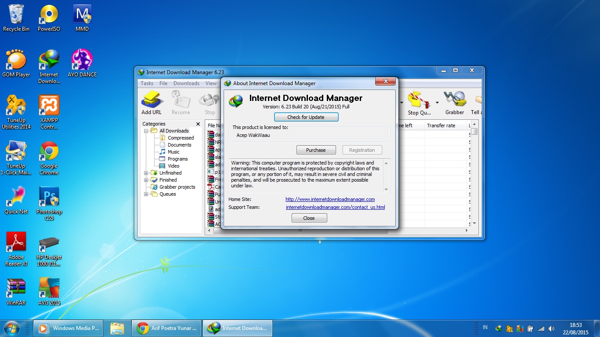Switch to Windows Media Player taskbar item
The width and height of the screenshot is (600, 337).
68,328
